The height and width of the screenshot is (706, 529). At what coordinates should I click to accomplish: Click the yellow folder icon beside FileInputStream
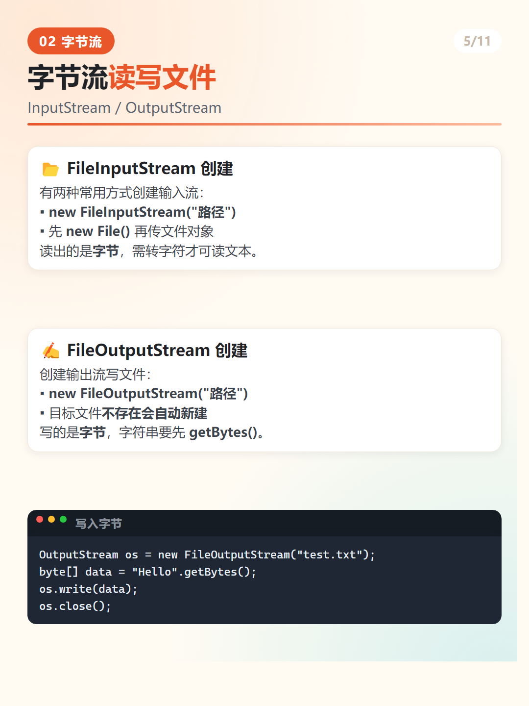click(50, 169)
